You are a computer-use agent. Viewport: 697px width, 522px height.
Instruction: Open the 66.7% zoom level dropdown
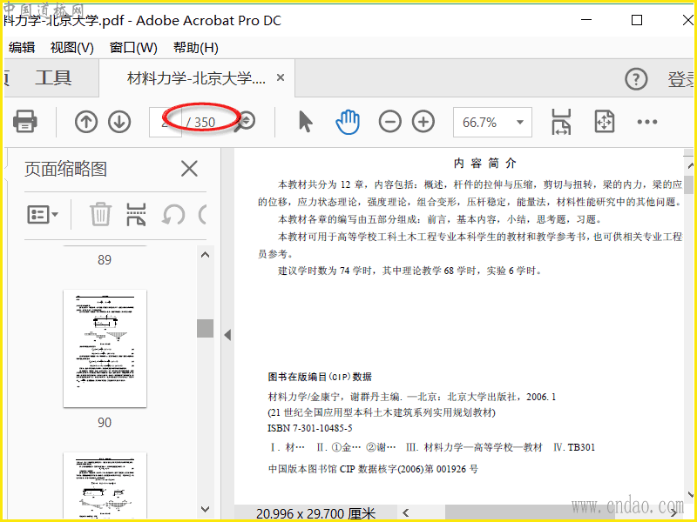492,122
